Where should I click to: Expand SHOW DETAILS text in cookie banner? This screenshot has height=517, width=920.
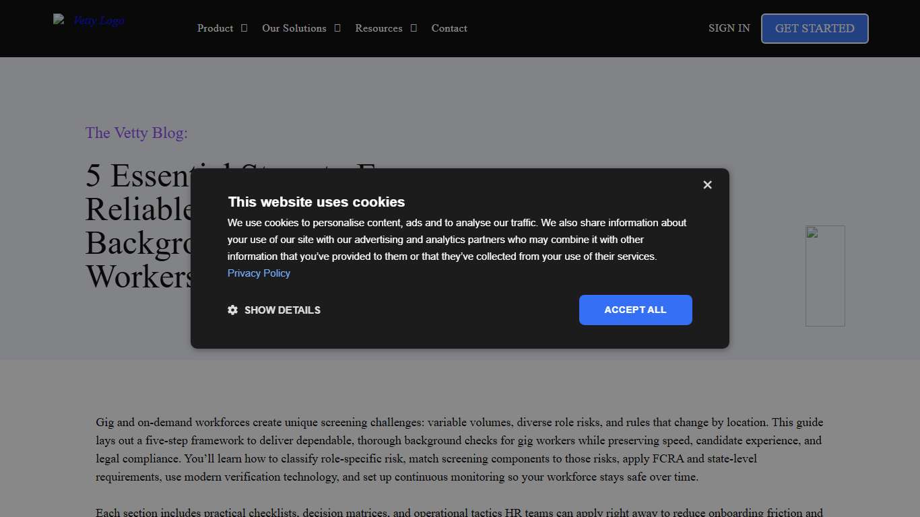click(x=282, y=310)
